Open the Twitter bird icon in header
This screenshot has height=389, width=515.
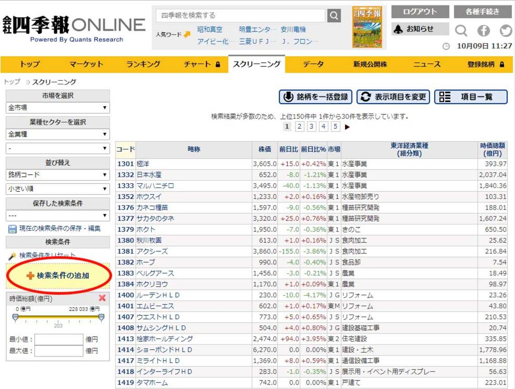506,31
